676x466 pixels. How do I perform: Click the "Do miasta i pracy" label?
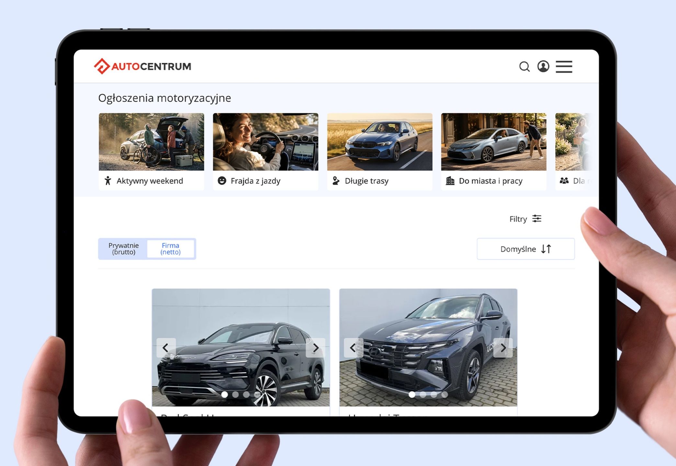pyautogui.click(x=491, y=181)
